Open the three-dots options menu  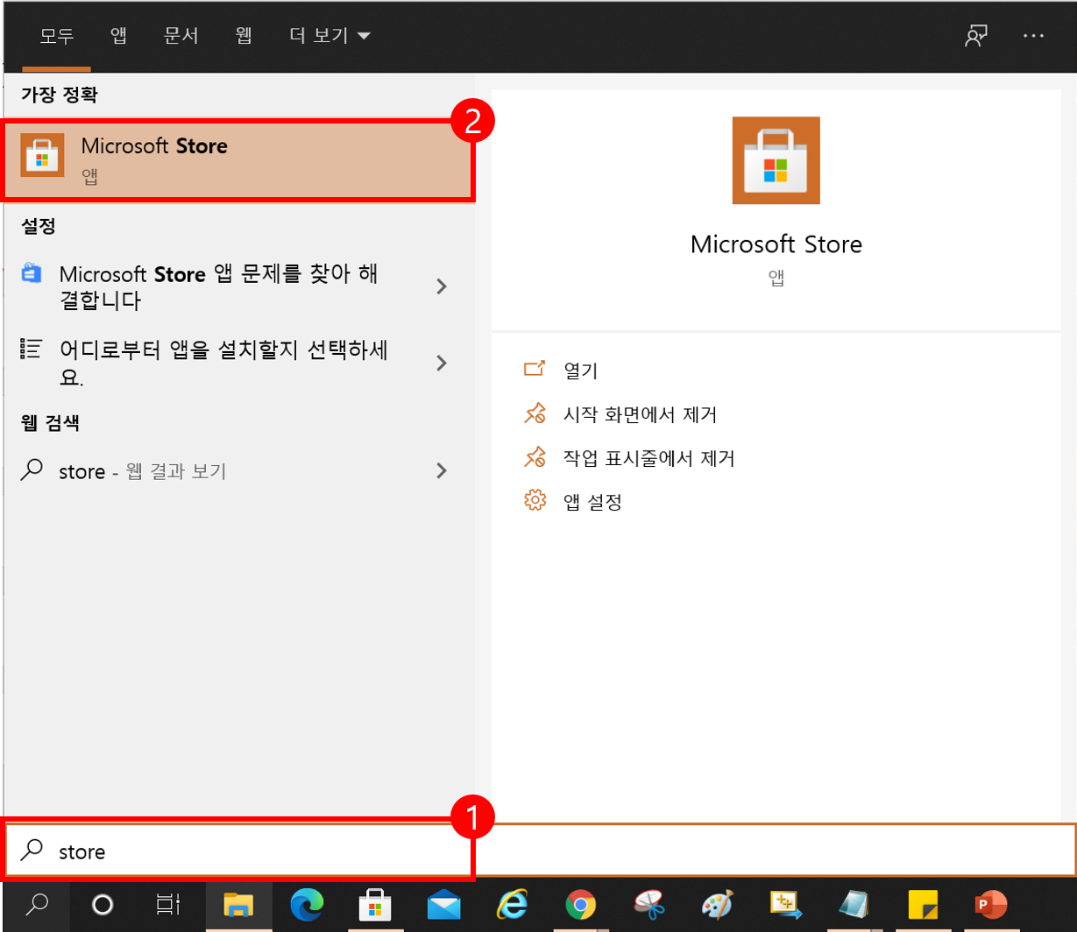[x=1034, y=36]
